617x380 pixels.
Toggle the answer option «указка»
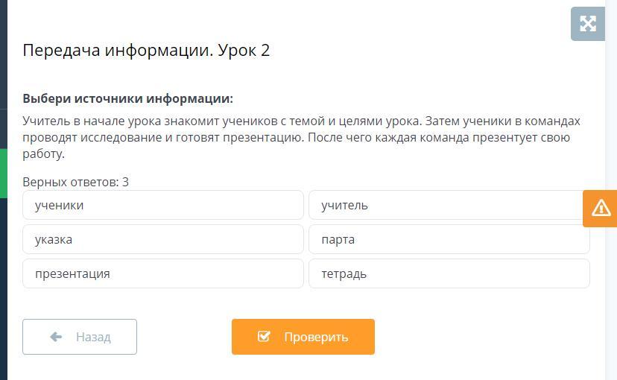[x=163, y=239]
